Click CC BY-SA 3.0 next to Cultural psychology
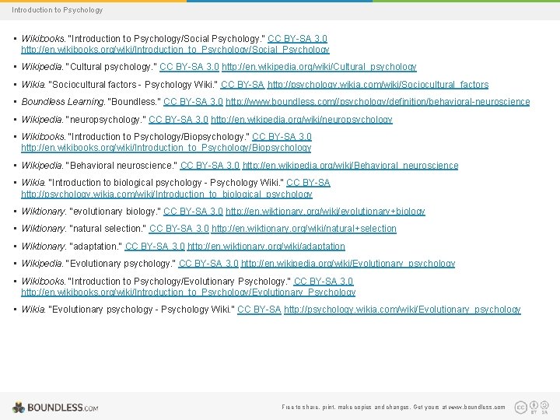Screen dimensions: 560x420 point(189,67)
